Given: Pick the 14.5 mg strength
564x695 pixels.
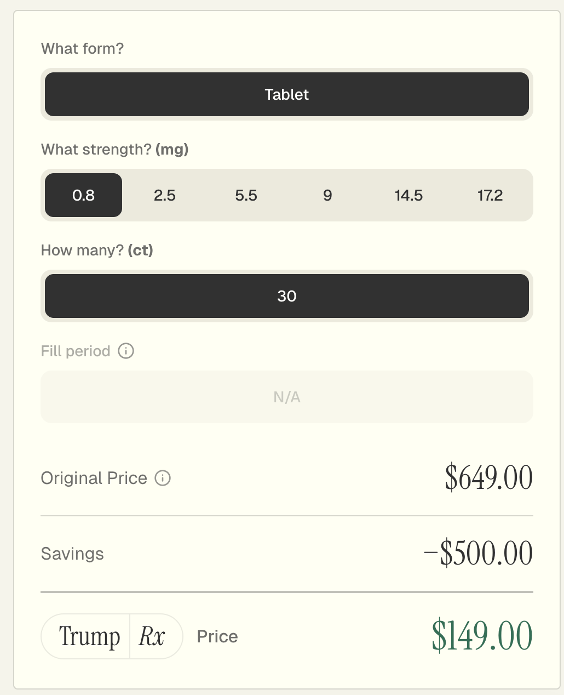Looking at the screenshot, I should tap(408, 195).
